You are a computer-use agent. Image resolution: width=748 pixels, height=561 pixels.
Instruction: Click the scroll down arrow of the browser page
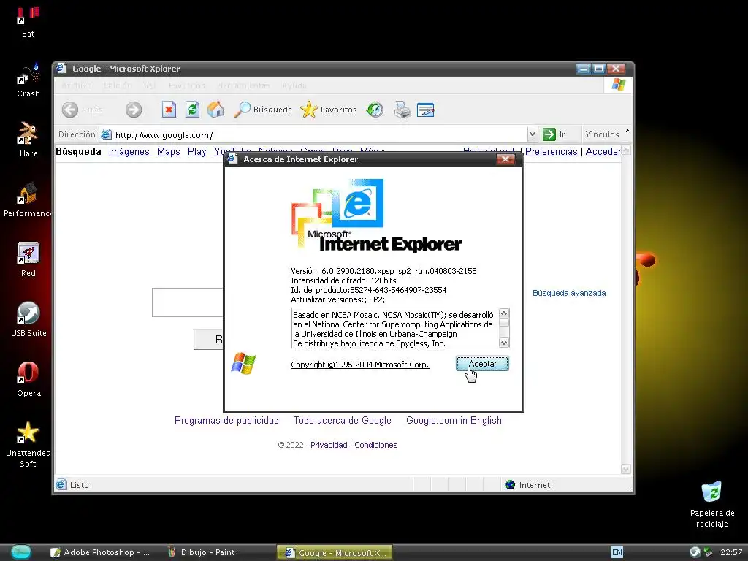click(626, 470)
